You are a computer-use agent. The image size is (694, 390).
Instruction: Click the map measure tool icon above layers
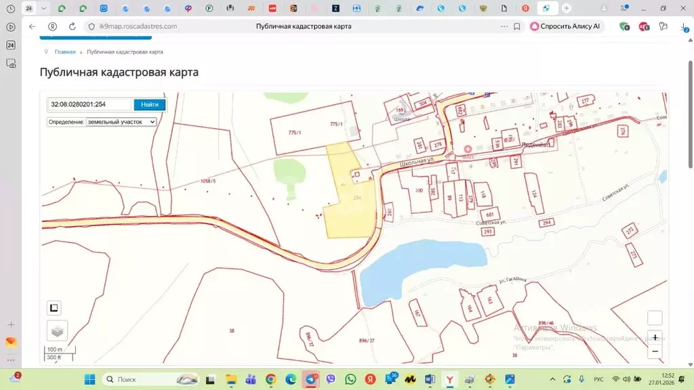54,308
